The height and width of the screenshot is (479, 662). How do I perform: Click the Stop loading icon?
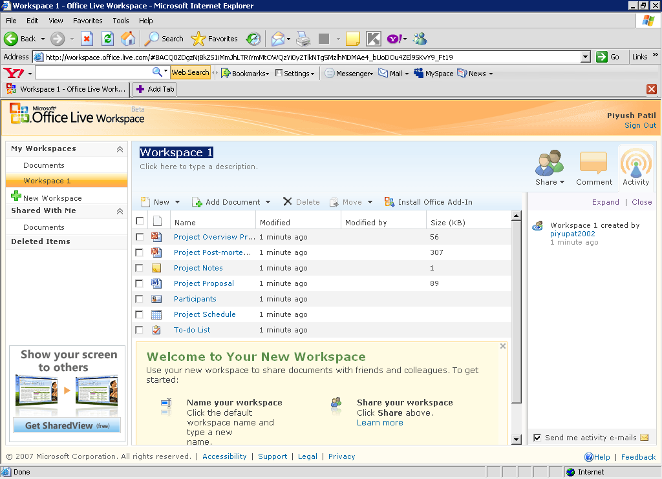pos(87,39)
